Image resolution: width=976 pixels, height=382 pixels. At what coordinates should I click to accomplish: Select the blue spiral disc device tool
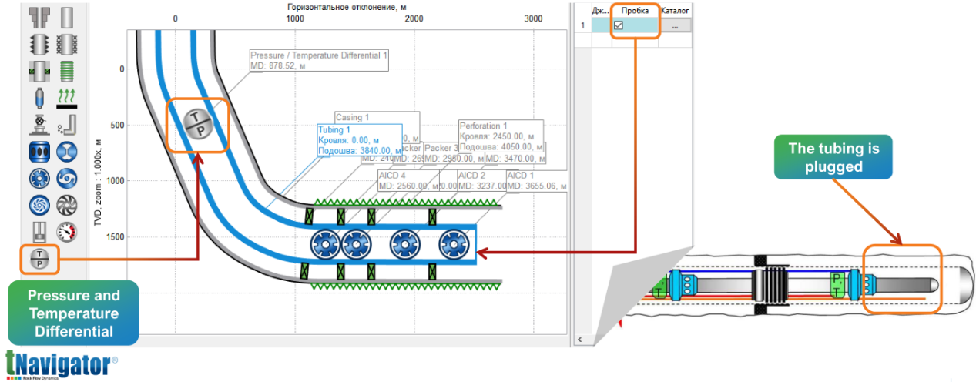coord(39,205)
